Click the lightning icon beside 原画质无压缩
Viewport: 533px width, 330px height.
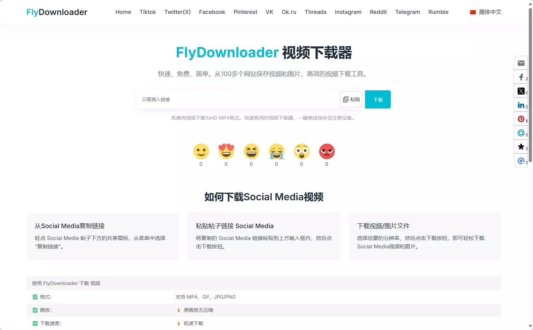coord(178,310)
